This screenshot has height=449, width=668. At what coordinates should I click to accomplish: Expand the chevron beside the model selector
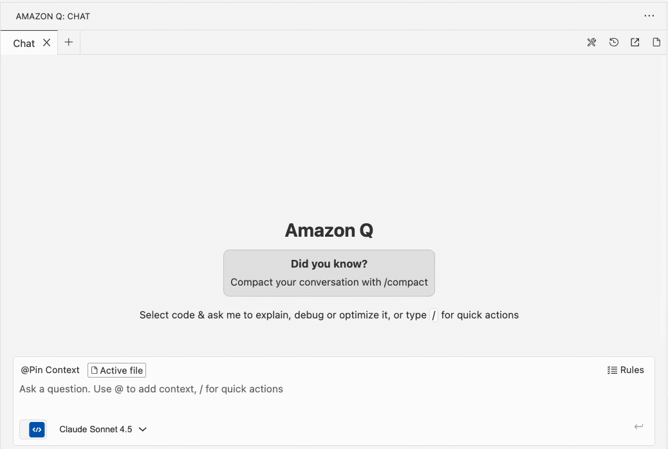(142, 429)
